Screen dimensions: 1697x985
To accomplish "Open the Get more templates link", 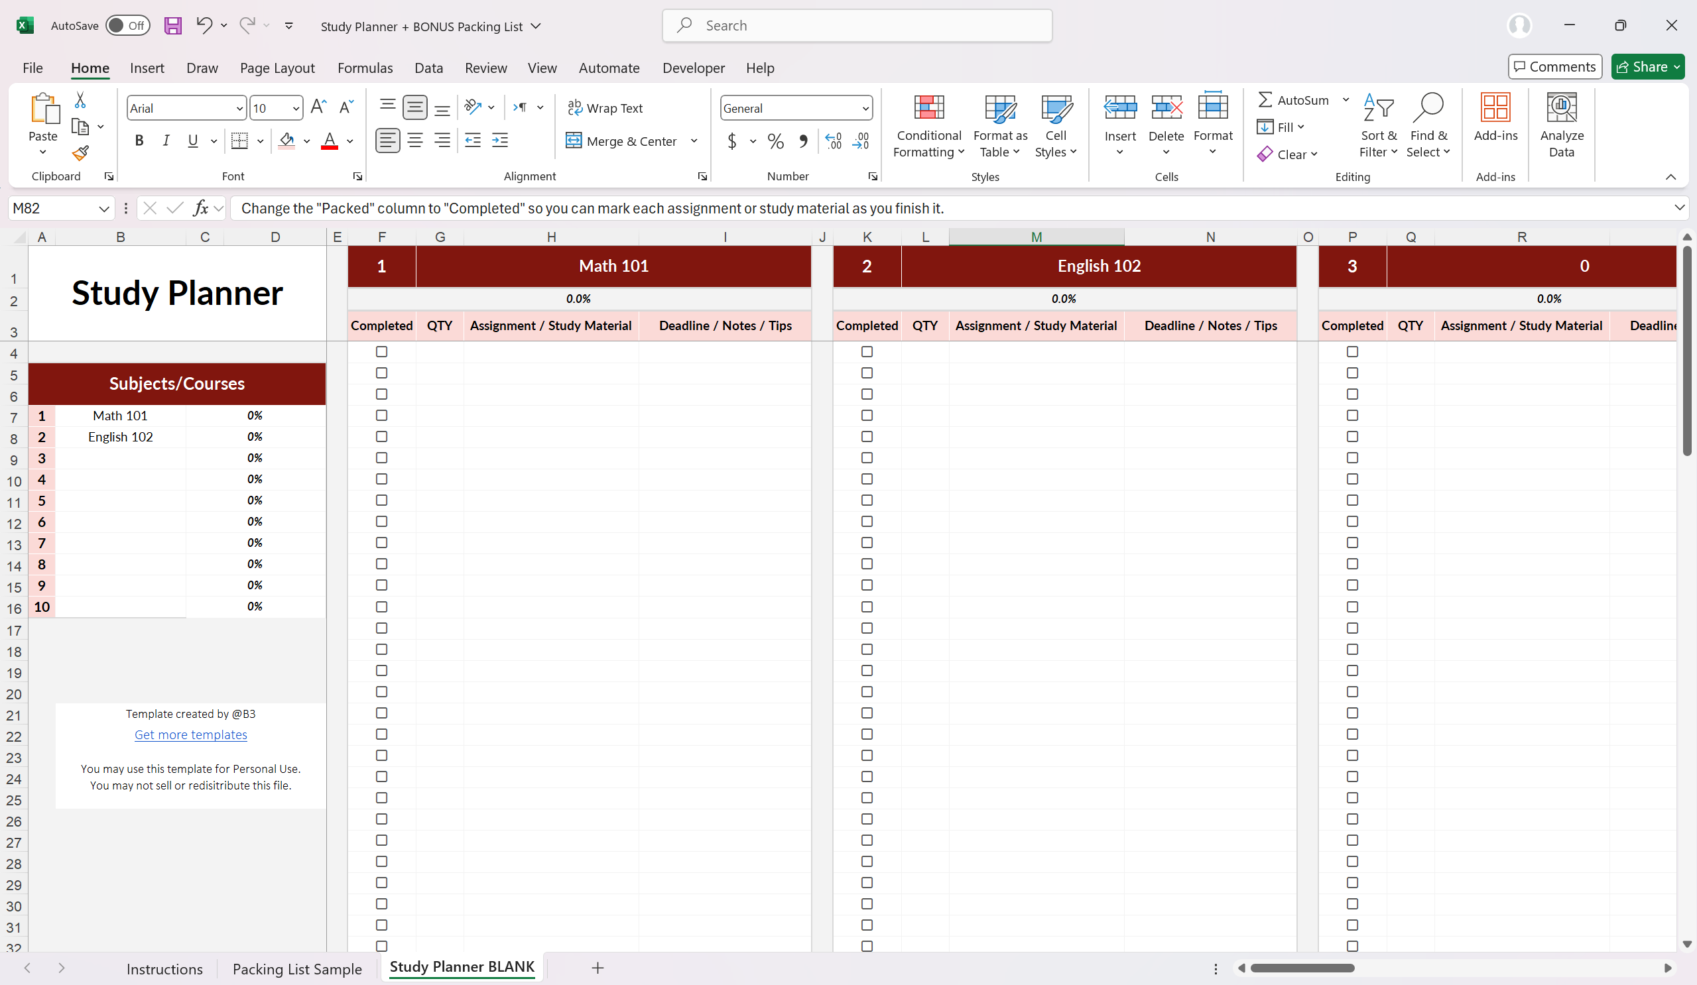I will tap(190, 734).
